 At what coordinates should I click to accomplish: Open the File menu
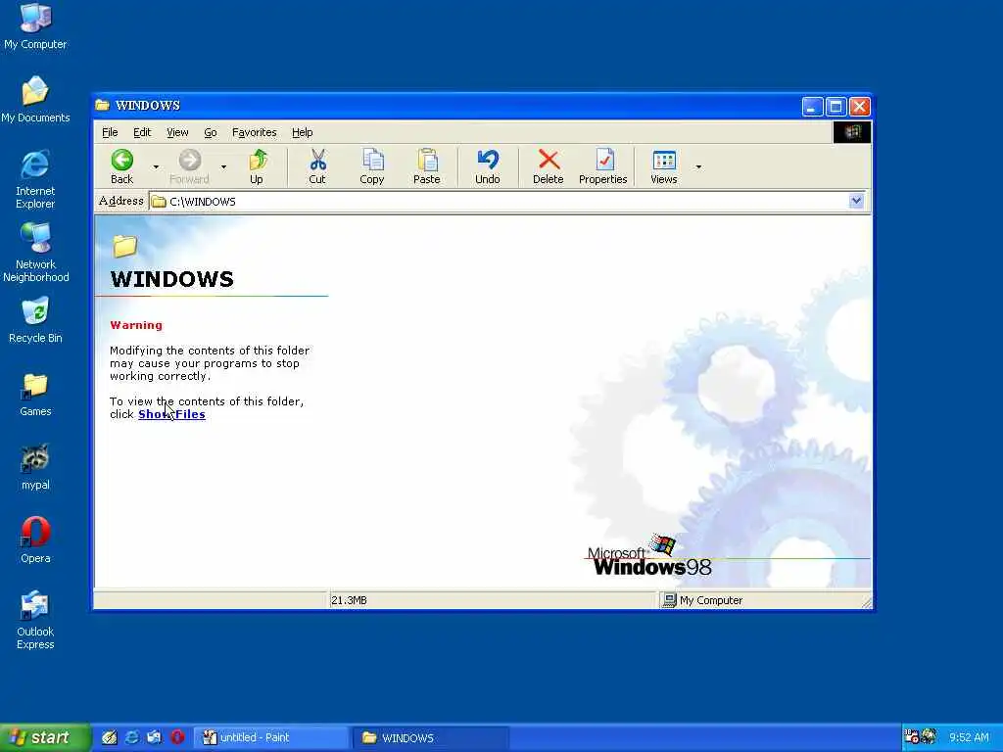tap(110, 132)
